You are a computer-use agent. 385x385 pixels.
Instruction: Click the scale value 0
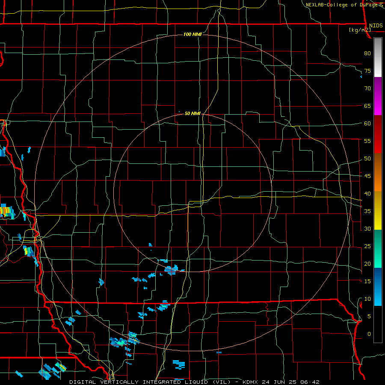coord(369,334)
